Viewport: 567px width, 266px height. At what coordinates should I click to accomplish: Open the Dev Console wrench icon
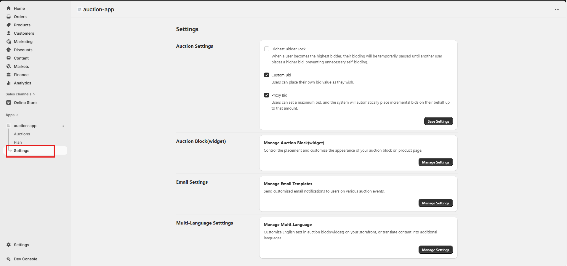coord(9,259)
